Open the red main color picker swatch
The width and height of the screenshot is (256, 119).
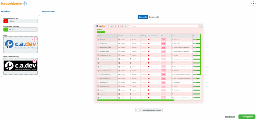pos(5,21)
